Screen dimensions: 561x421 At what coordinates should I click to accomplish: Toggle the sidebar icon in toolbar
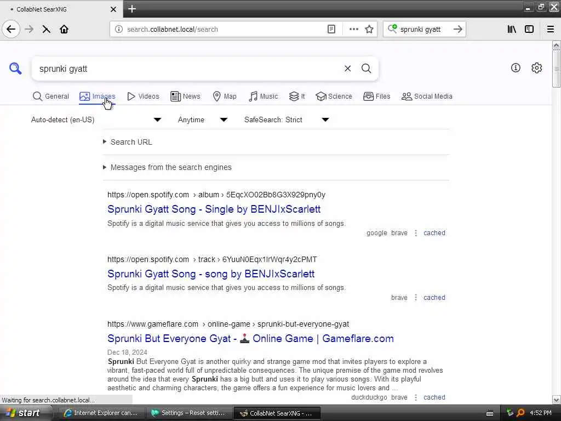[529, 30]
